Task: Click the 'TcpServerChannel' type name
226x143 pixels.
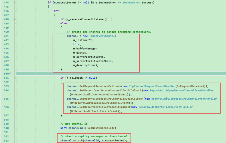Action: click(x=102, y=36)
